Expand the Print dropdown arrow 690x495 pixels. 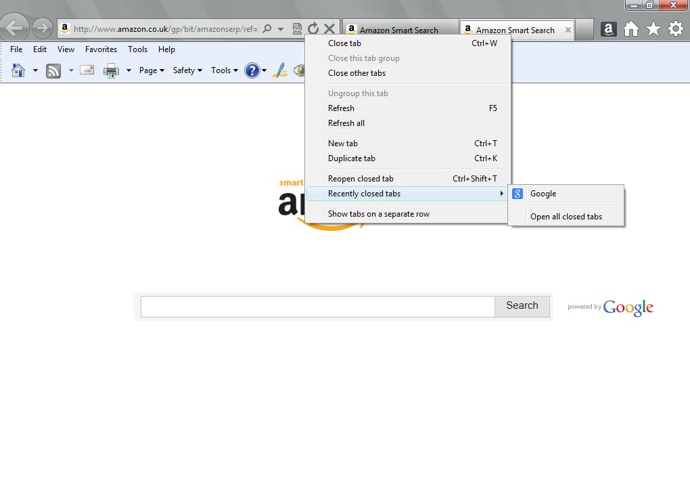click(x=129, y=70)
